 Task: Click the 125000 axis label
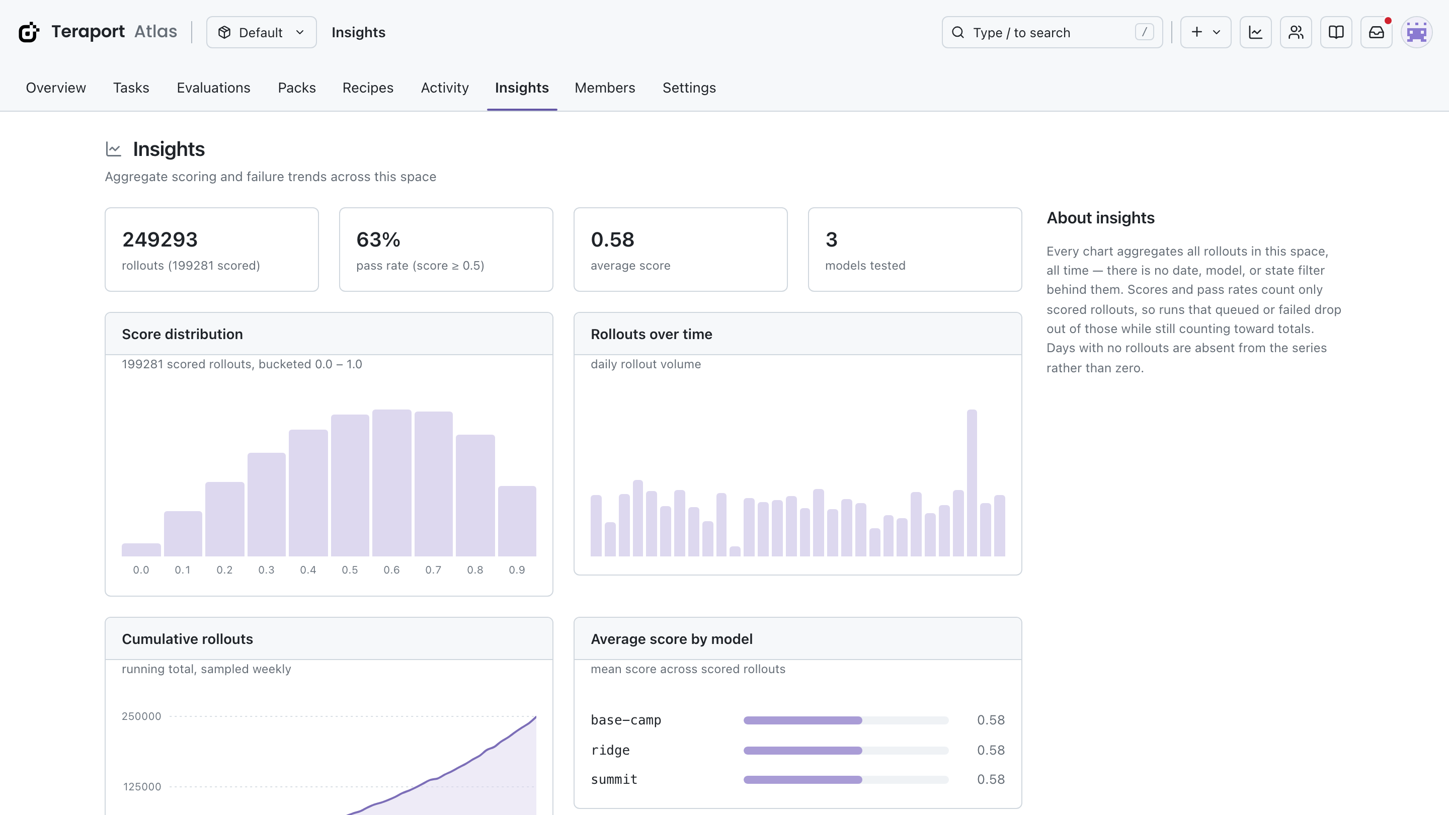(x=142, y=787)
